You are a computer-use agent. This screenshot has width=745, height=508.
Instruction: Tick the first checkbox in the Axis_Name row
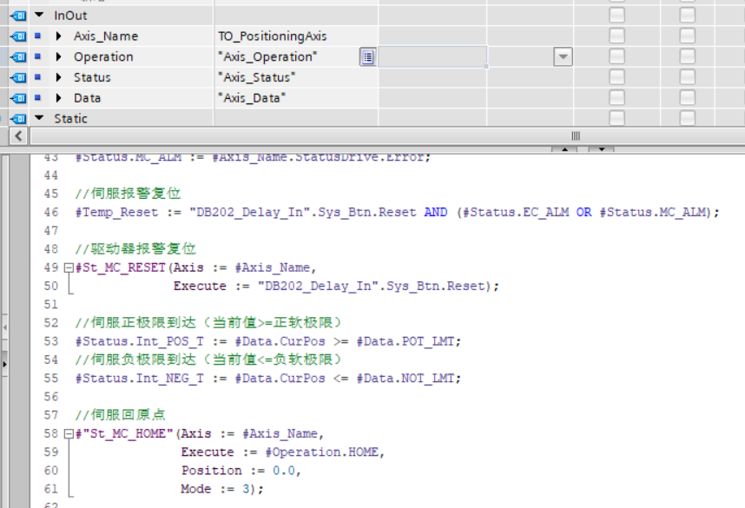616,36
